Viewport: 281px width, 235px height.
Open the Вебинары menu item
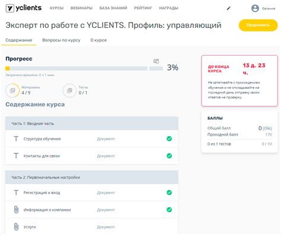81,8
